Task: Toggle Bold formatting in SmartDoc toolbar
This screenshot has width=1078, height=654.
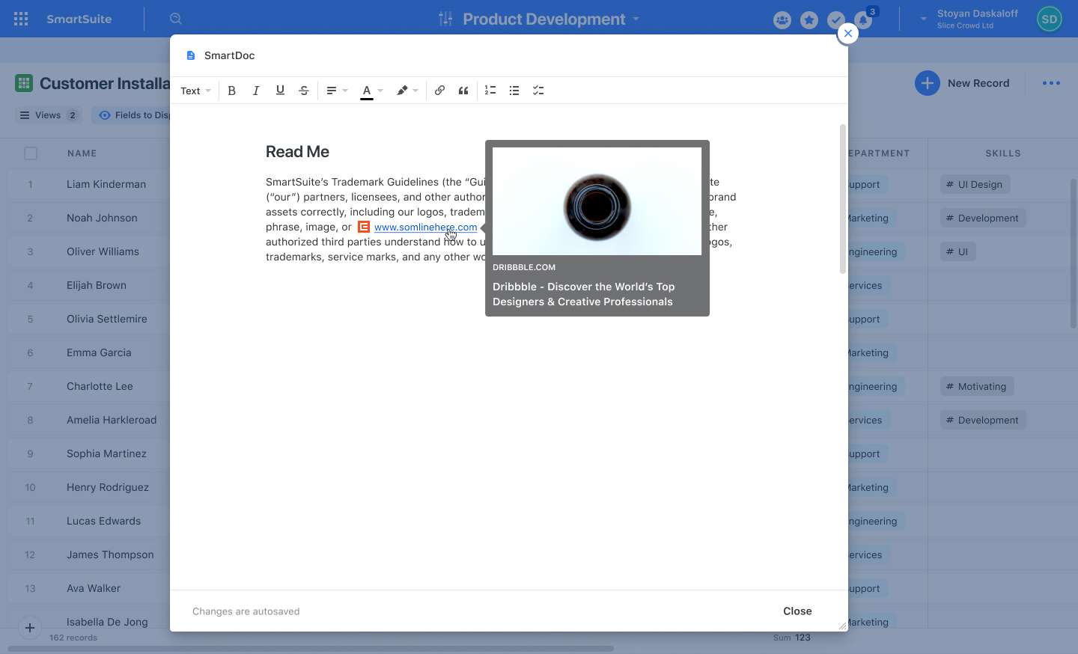Action: (232, 91)
